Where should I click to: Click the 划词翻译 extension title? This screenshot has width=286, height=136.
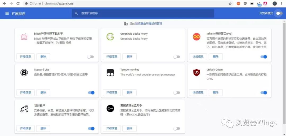(x=39, y=105)
